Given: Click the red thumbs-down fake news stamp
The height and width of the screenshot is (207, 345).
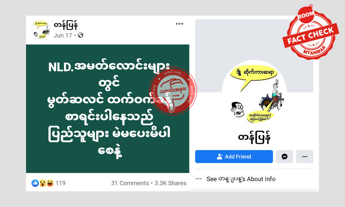Looking at the screenshot, I should coord(173,91).
